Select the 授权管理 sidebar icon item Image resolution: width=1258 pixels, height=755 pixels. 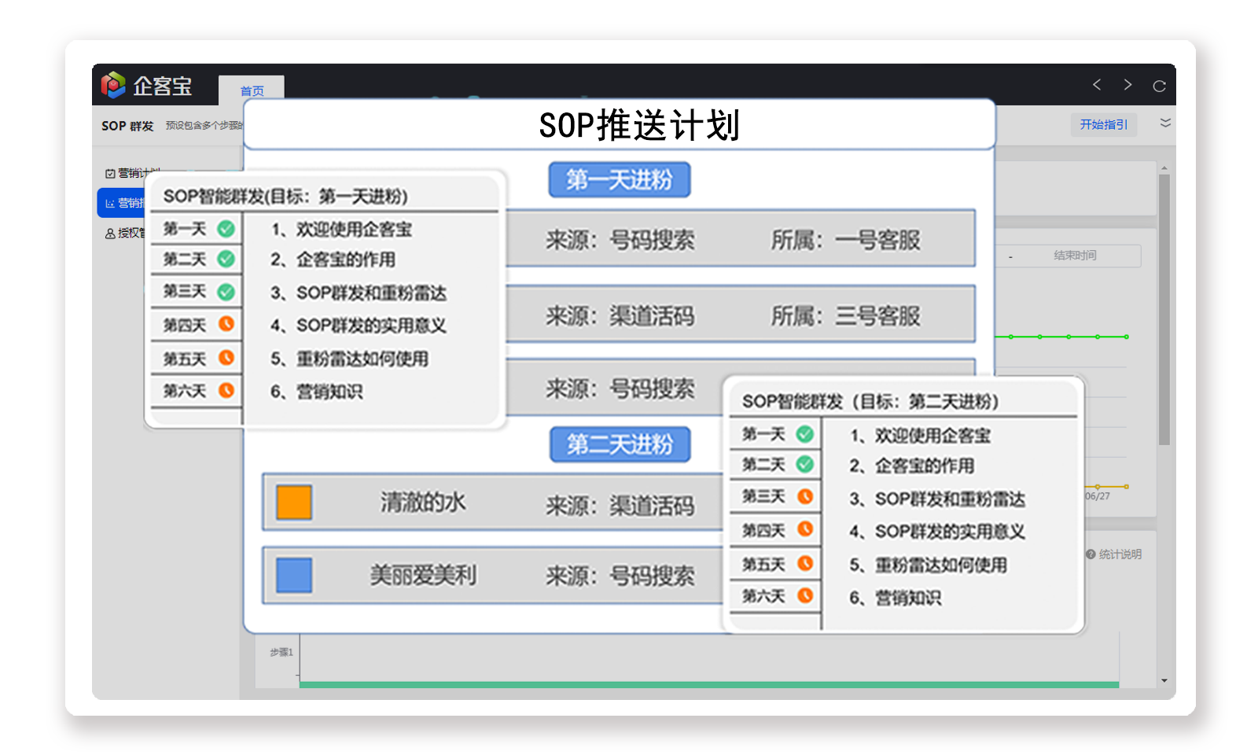coord(110,234)
